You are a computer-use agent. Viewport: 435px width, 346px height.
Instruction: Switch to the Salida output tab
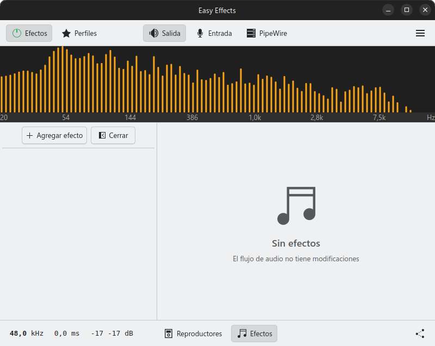[x=165, y=33]
